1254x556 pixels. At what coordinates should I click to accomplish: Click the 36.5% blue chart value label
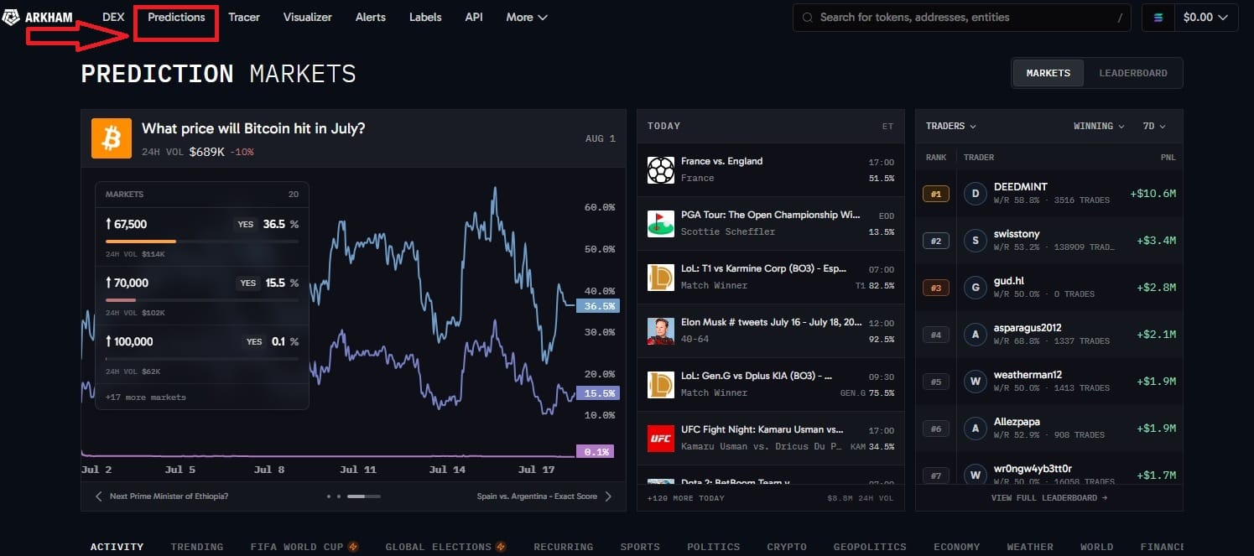pos(597,306)
